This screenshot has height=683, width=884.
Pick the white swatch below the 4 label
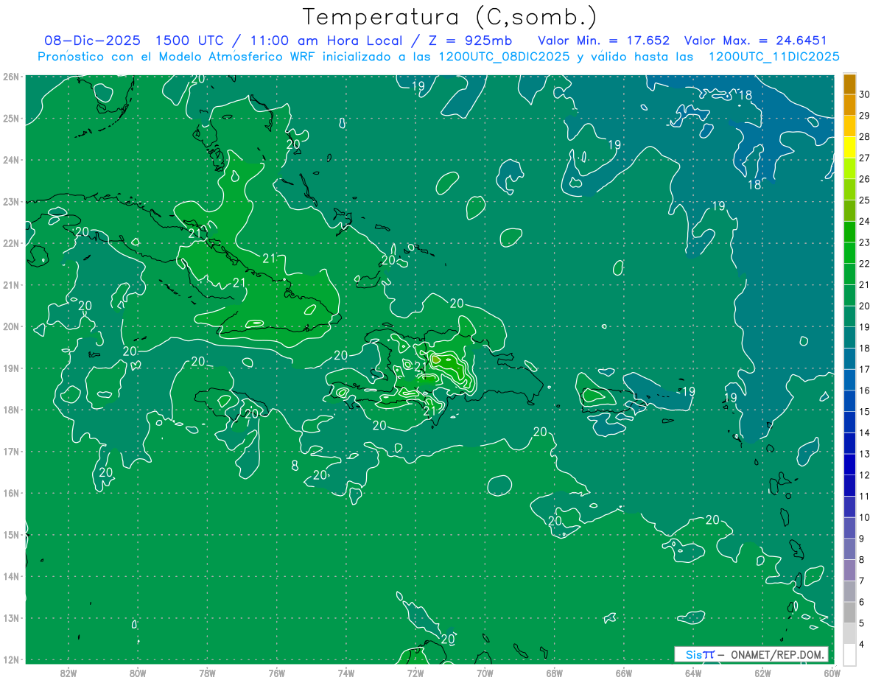tap(850, 654)
